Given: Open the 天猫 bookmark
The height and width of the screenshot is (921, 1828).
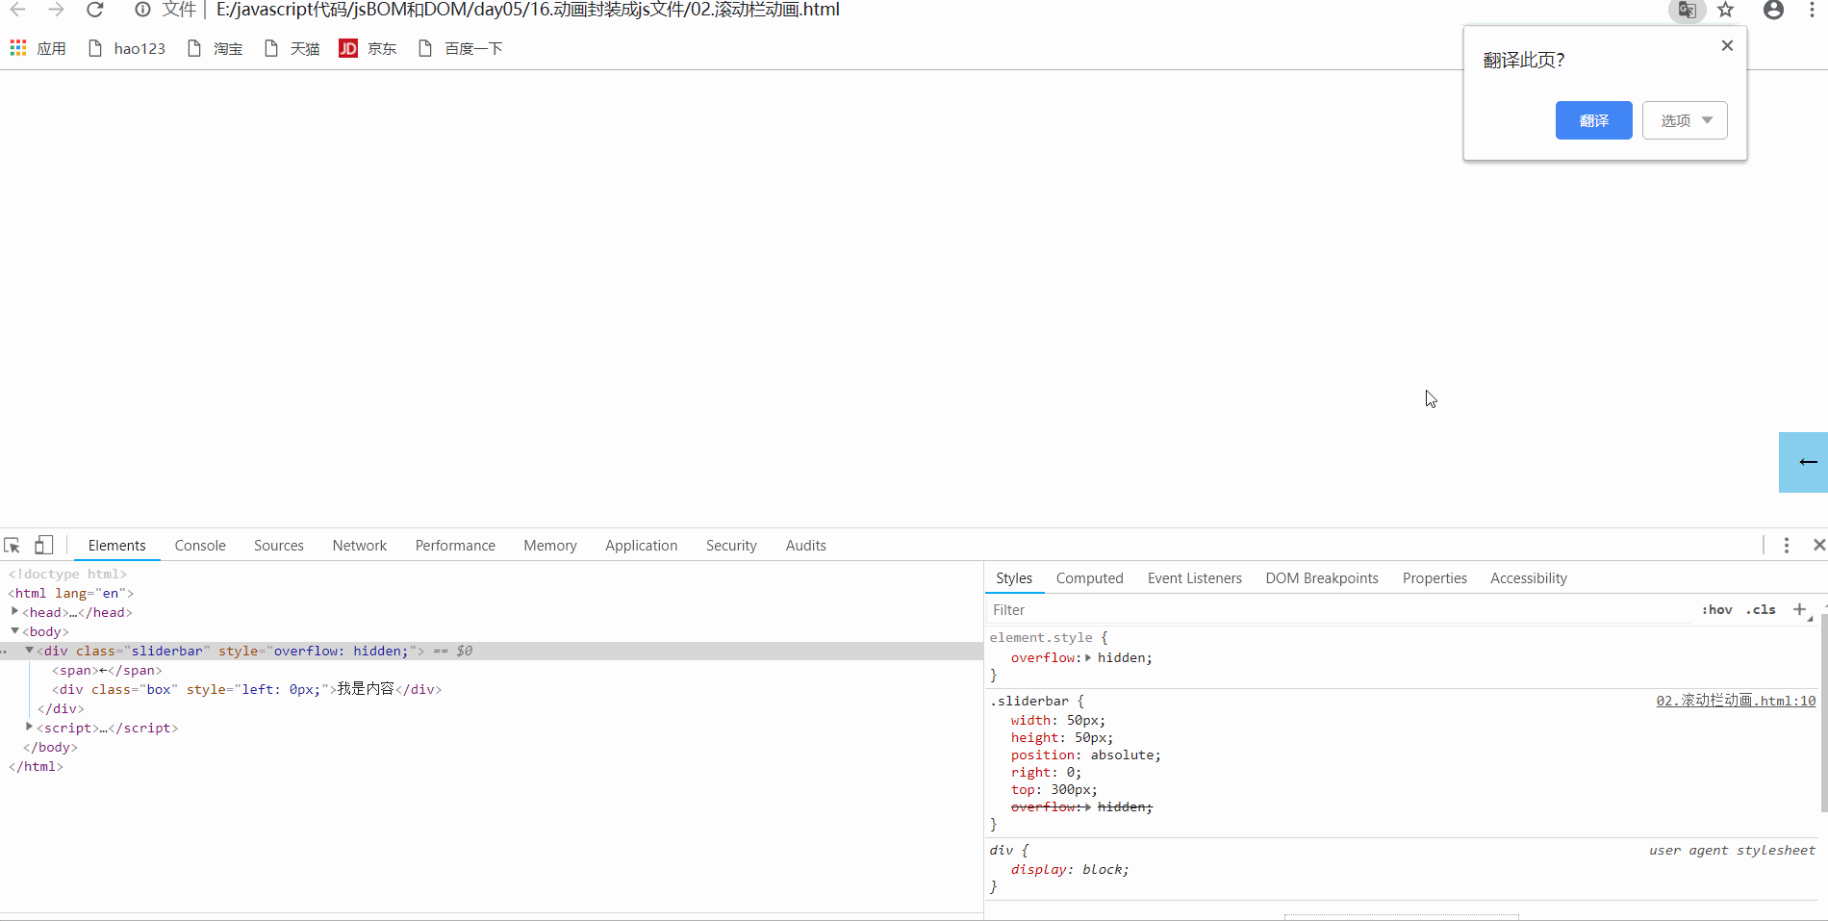Looking at the screenshot, I should coord(292,48).
